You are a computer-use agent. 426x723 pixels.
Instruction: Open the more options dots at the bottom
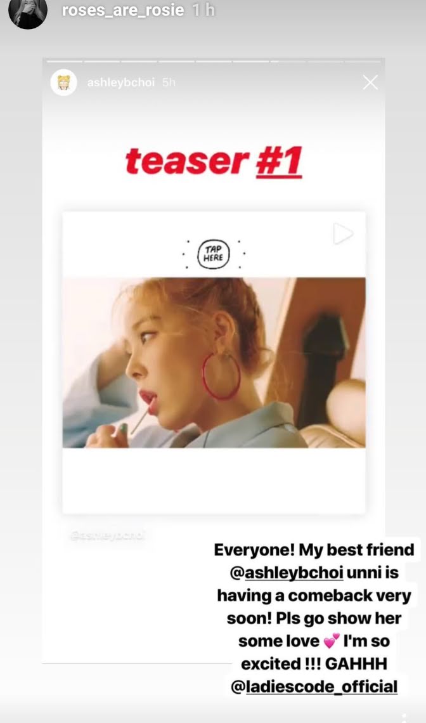pyautogui.click(x=404, y=717)
